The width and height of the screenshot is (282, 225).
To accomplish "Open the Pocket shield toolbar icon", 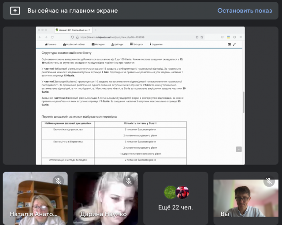I will tap(222, 37).
